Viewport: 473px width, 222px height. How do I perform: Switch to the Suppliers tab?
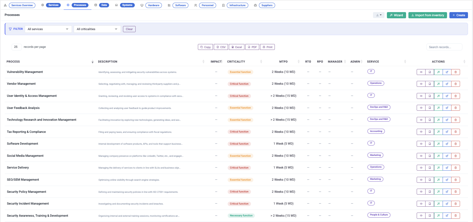267,5
